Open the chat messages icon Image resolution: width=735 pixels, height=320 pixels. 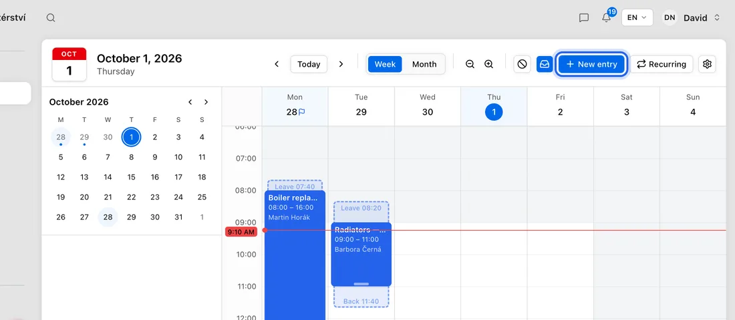[x=583, y=18]
